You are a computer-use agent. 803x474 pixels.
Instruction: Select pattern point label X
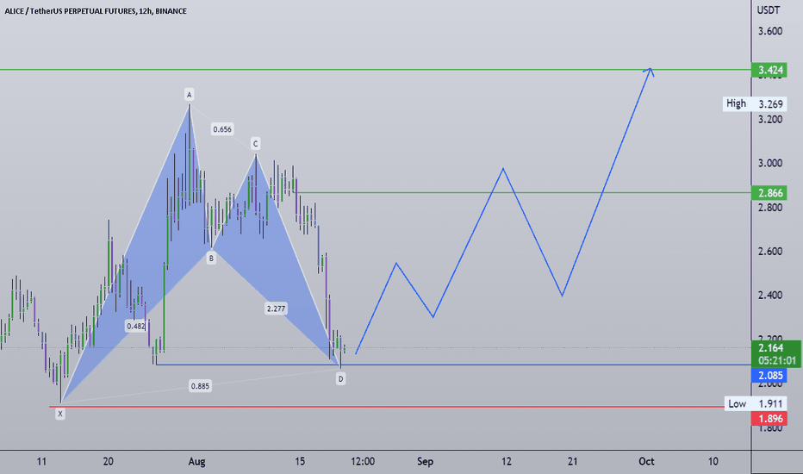(60, 414)
